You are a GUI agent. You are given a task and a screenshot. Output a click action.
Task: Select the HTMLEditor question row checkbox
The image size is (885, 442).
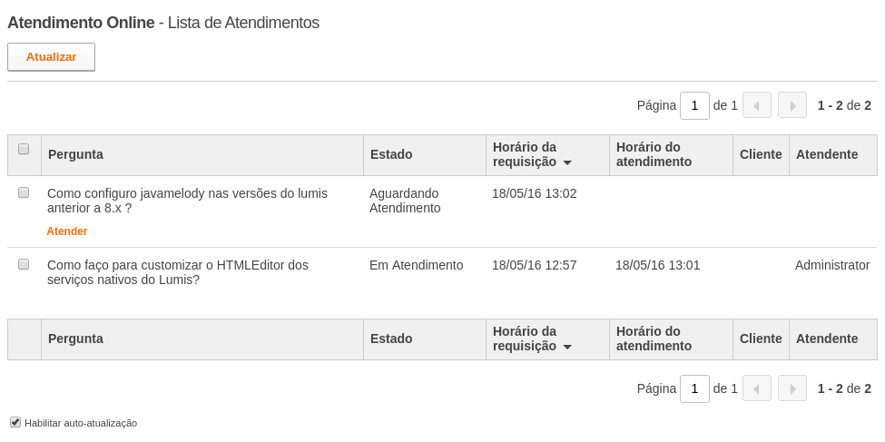click(24, 264)
